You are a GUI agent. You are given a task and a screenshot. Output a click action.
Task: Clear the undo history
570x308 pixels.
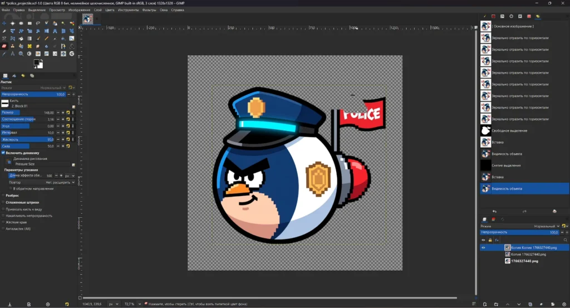554,211
